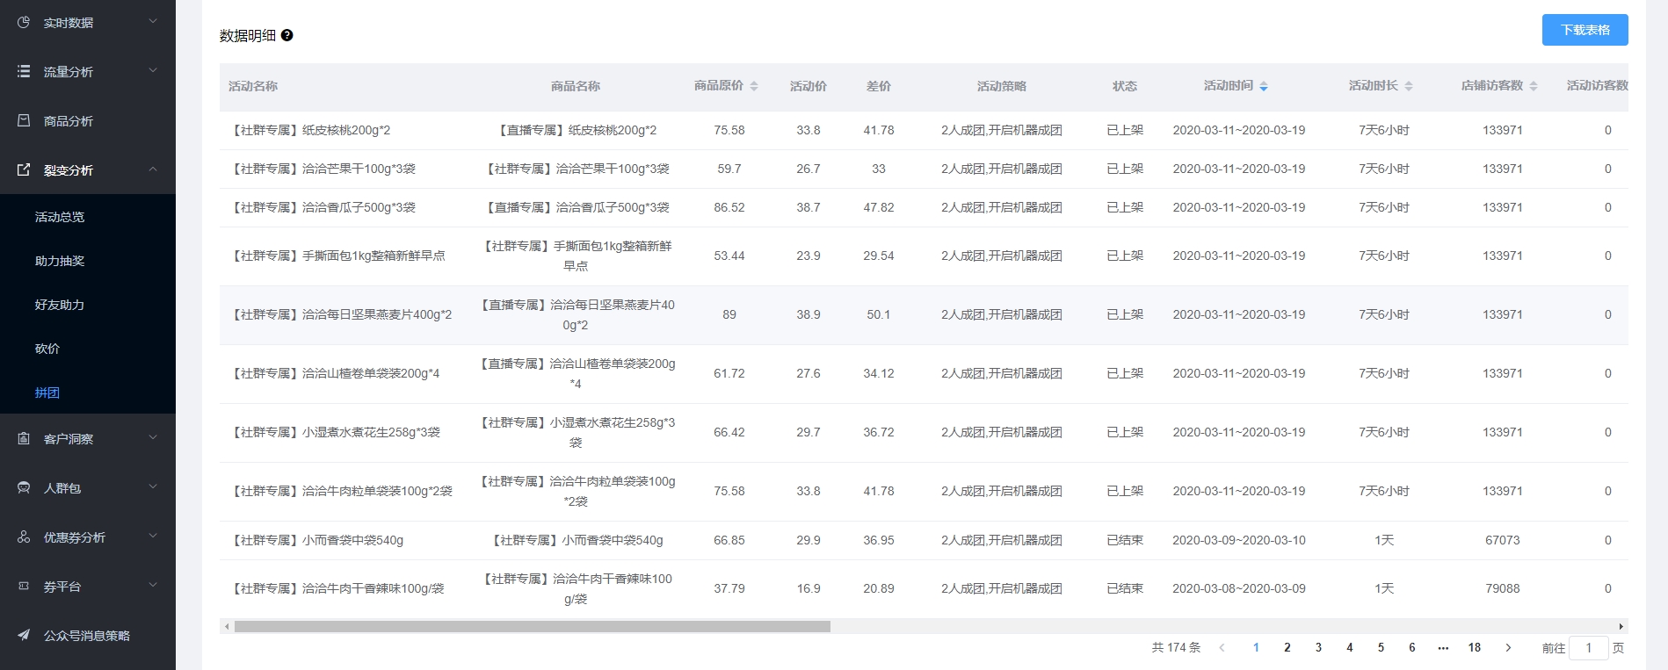Click the 商品分析 sidebar icon
The image size is (1668, 670).
[24, 120]
